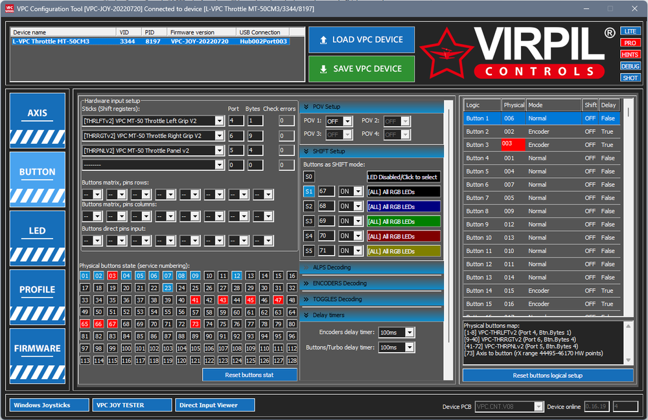The height and width of the screenshot is (420, 648).
Task: Open the S5 ON mode dropdown
Action: [358, 251]
